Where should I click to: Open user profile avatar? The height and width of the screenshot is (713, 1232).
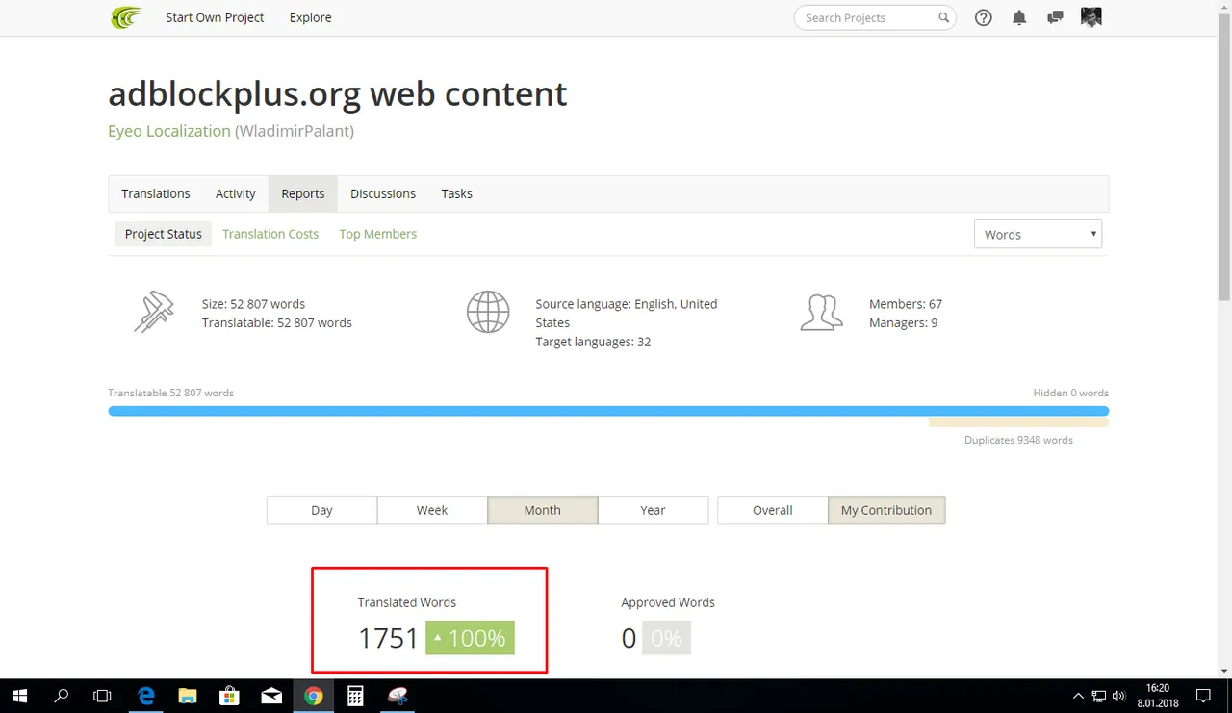click(x=1091, y=17)
